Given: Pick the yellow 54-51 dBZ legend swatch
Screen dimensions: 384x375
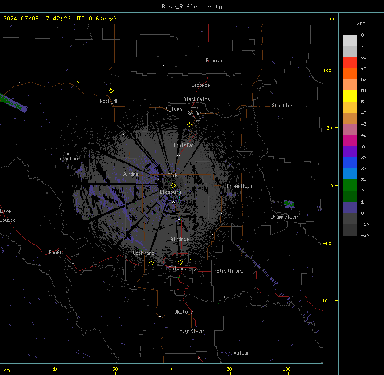Looking at the screenshot, I should point(350,96).
